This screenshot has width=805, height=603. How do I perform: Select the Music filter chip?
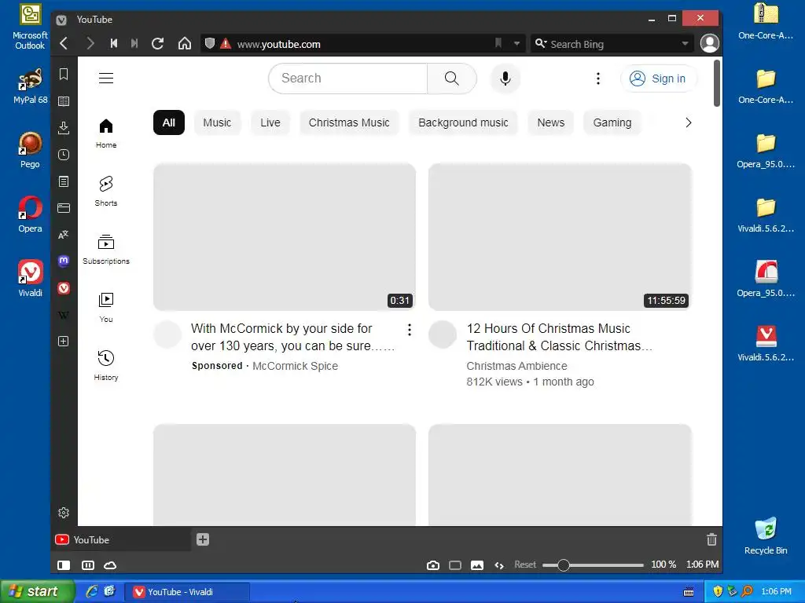pyautogui.click(x=217, y=122)
